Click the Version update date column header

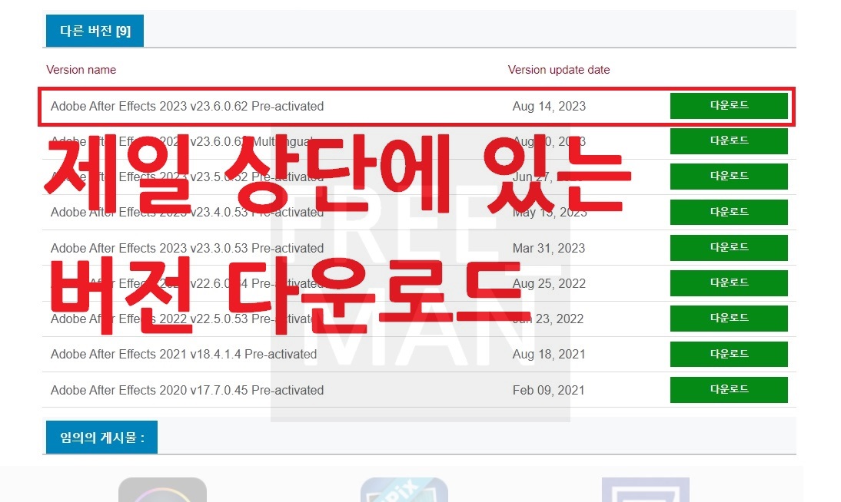click(x=559, y=69)
